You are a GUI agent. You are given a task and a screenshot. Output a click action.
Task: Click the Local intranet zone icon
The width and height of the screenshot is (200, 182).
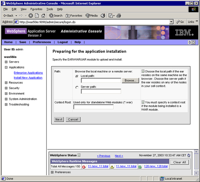pos(162,179)
